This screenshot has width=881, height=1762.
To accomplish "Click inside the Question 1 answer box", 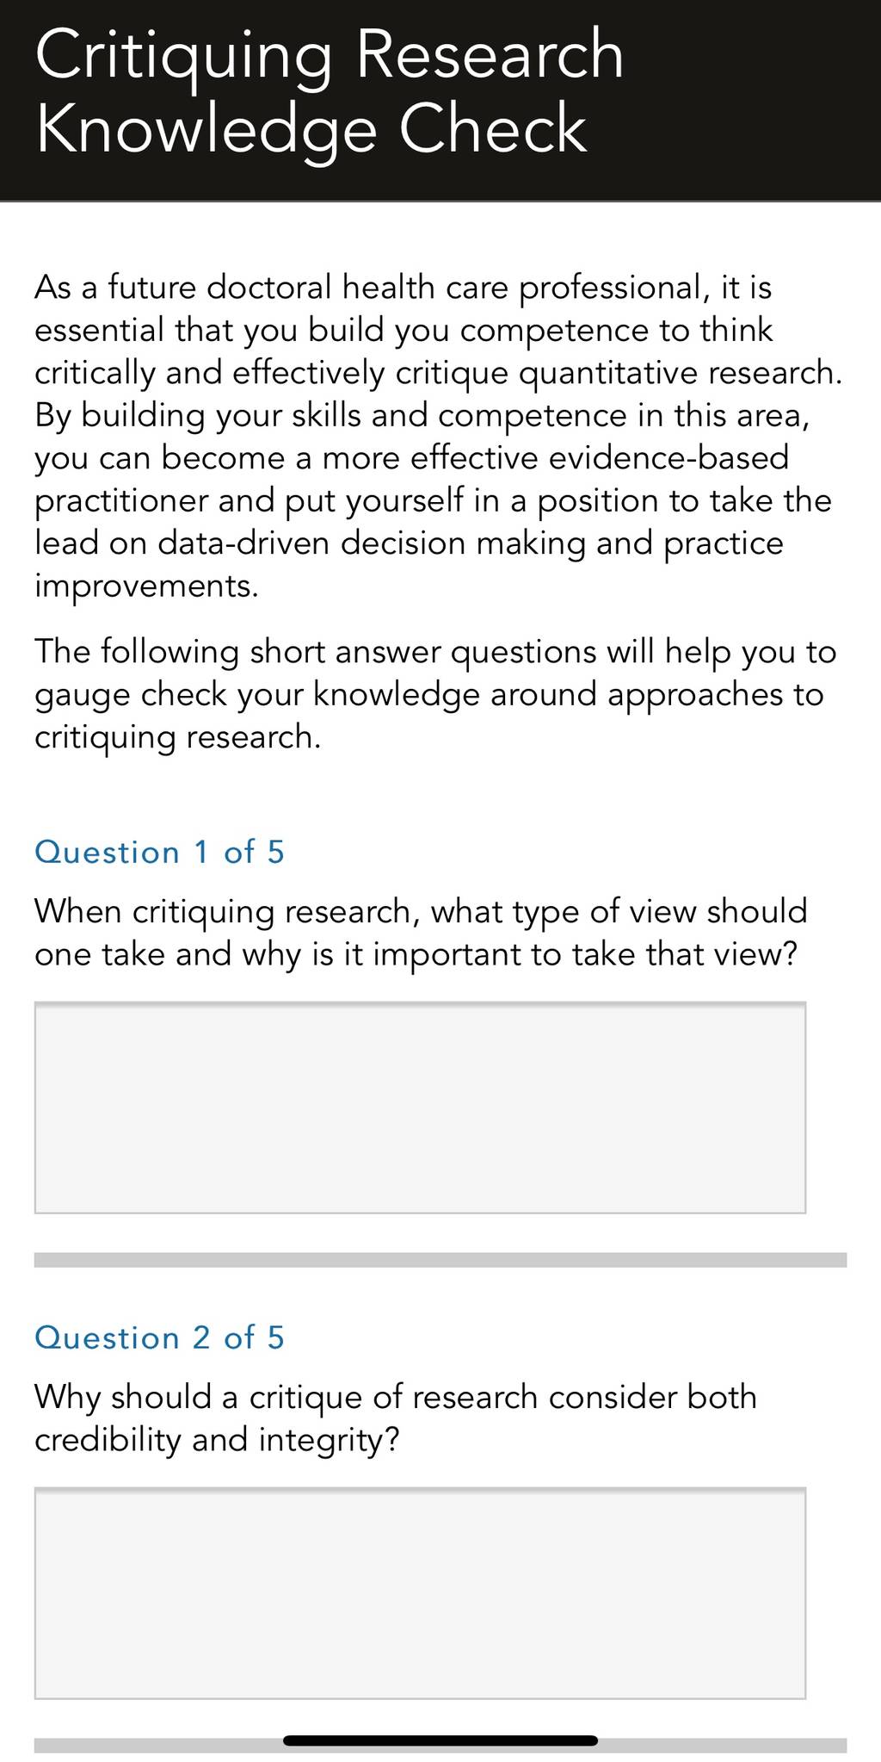I will [420, 1107].
